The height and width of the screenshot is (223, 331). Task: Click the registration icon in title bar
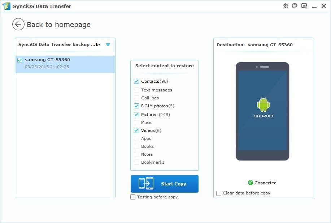pyautogui.click(x=304, y=6)
